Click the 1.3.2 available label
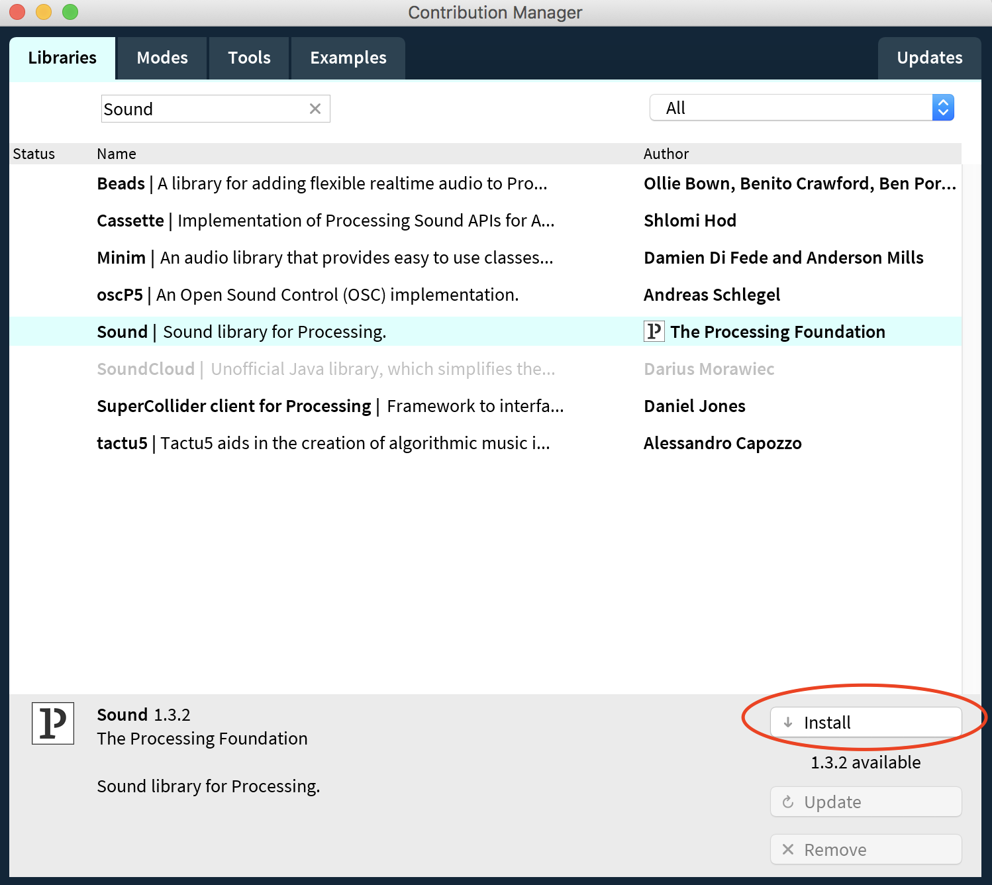 866,762
